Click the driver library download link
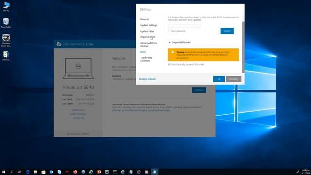 point(141,110)
